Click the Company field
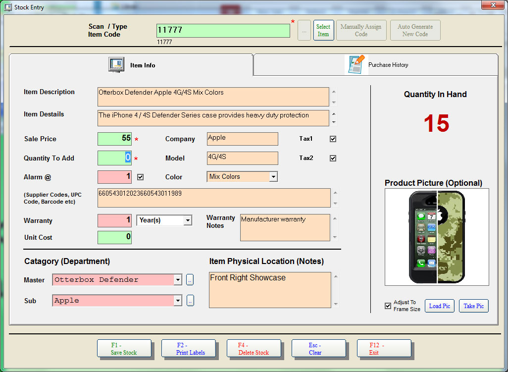The width and height of the screenshot is (508, 372). (x=242, y=139)
